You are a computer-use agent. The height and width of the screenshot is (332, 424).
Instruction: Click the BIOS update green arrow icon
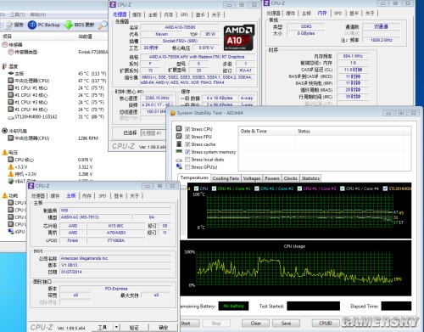(69, 25)
